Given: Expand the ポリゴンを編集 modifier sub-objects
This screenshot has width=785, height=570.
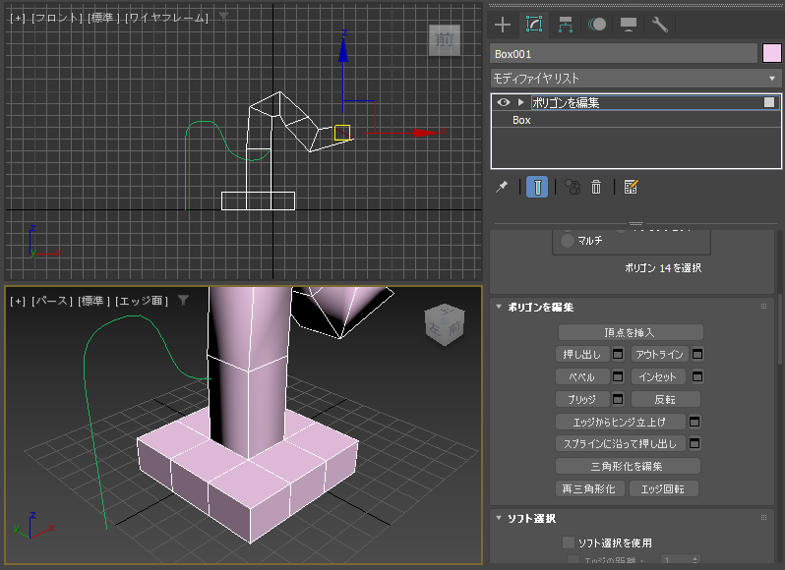Looking at the screenshot, I should point(520,102).
